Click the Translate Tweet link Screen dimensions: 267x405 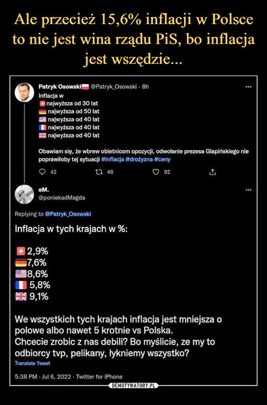pos(32,363)
